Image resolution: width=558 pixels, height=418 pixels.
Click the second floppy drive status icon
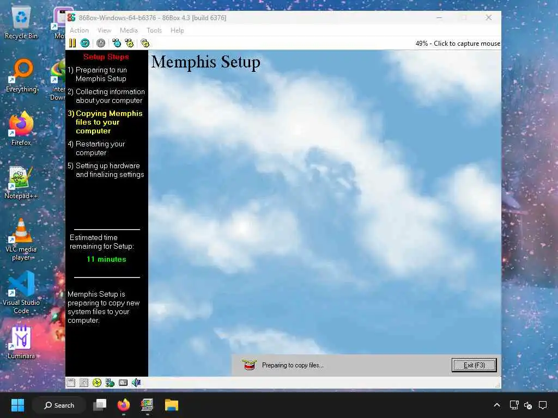coord(83,383)
